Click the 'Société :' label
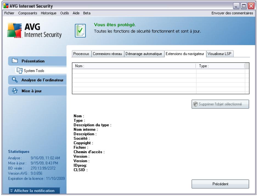Screen dimensions: 257x196 (82, 138)
